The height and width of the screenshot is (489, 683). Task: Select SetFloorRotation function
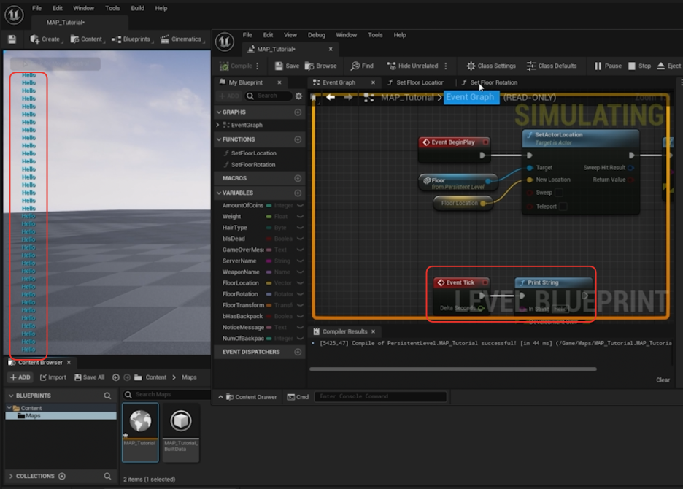(253, 165)
